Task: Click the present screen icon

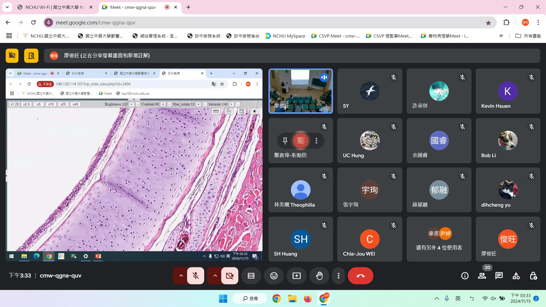Action: pos(297,276)
